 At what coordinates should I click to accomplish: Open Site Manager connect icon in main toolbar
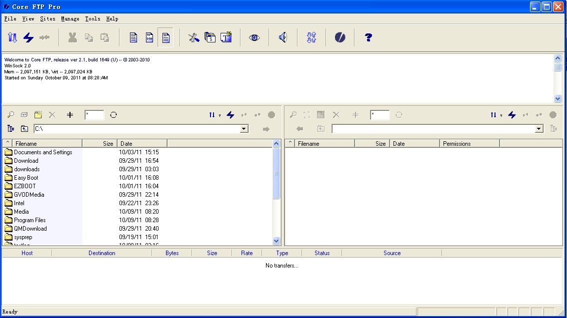[x=12, y=37]
